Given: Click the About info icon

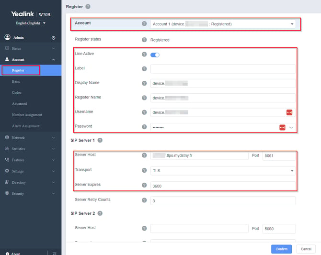Looking at the screenshot, I should point(7,254).
